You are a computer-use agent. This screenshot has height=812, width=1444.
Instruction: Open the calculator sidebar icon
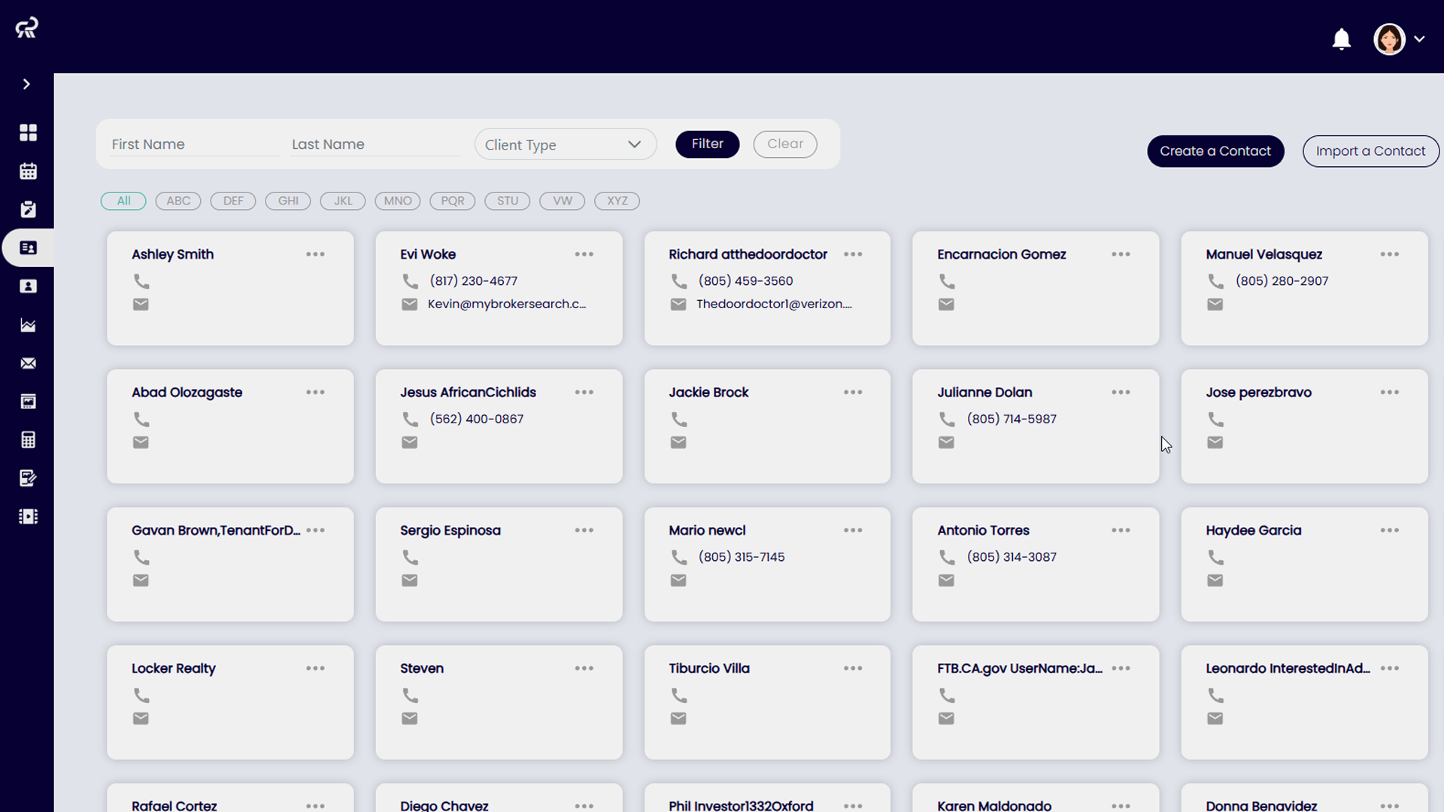28,440
